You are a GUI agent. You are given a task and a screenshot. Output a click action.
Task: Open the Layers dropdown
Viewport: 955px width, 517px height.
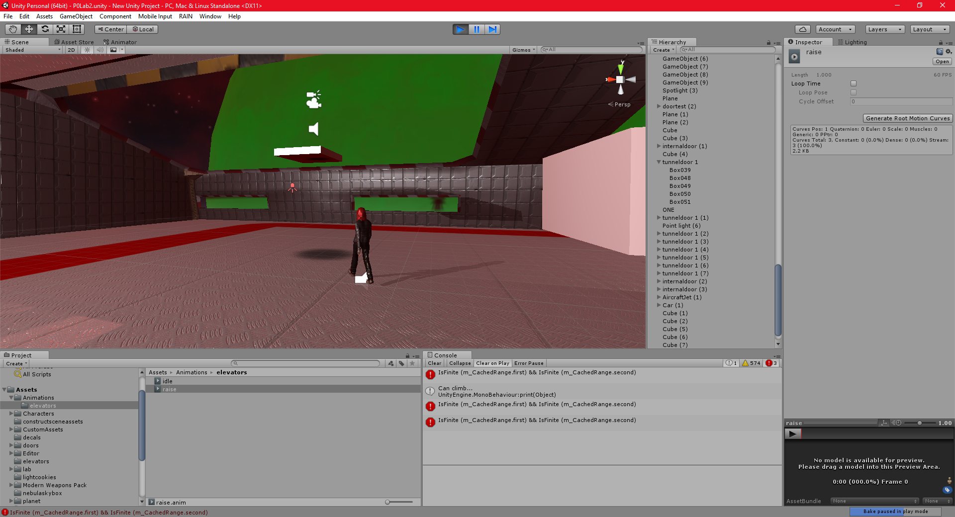point(885,29)
